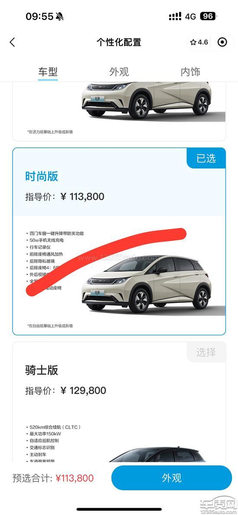Tap the battery 96 indicator
Image resolution: width=238 pixels, height=515 pixels.
(208, 16)
